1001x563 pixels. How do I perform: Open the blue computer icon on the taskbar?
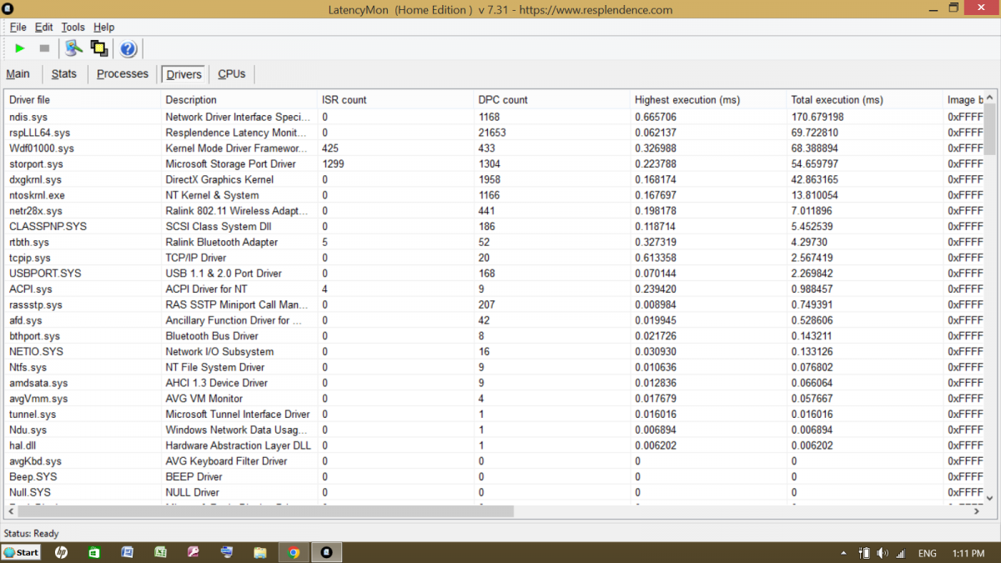(x=227, y=552)
